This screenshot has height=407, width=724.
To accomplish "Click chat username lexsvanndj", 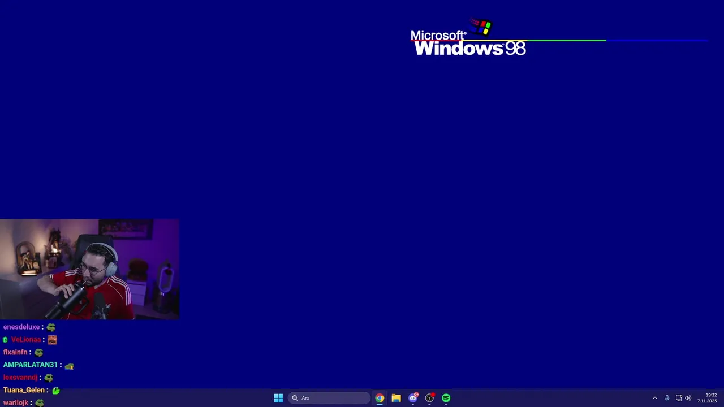I will point(20,378).
